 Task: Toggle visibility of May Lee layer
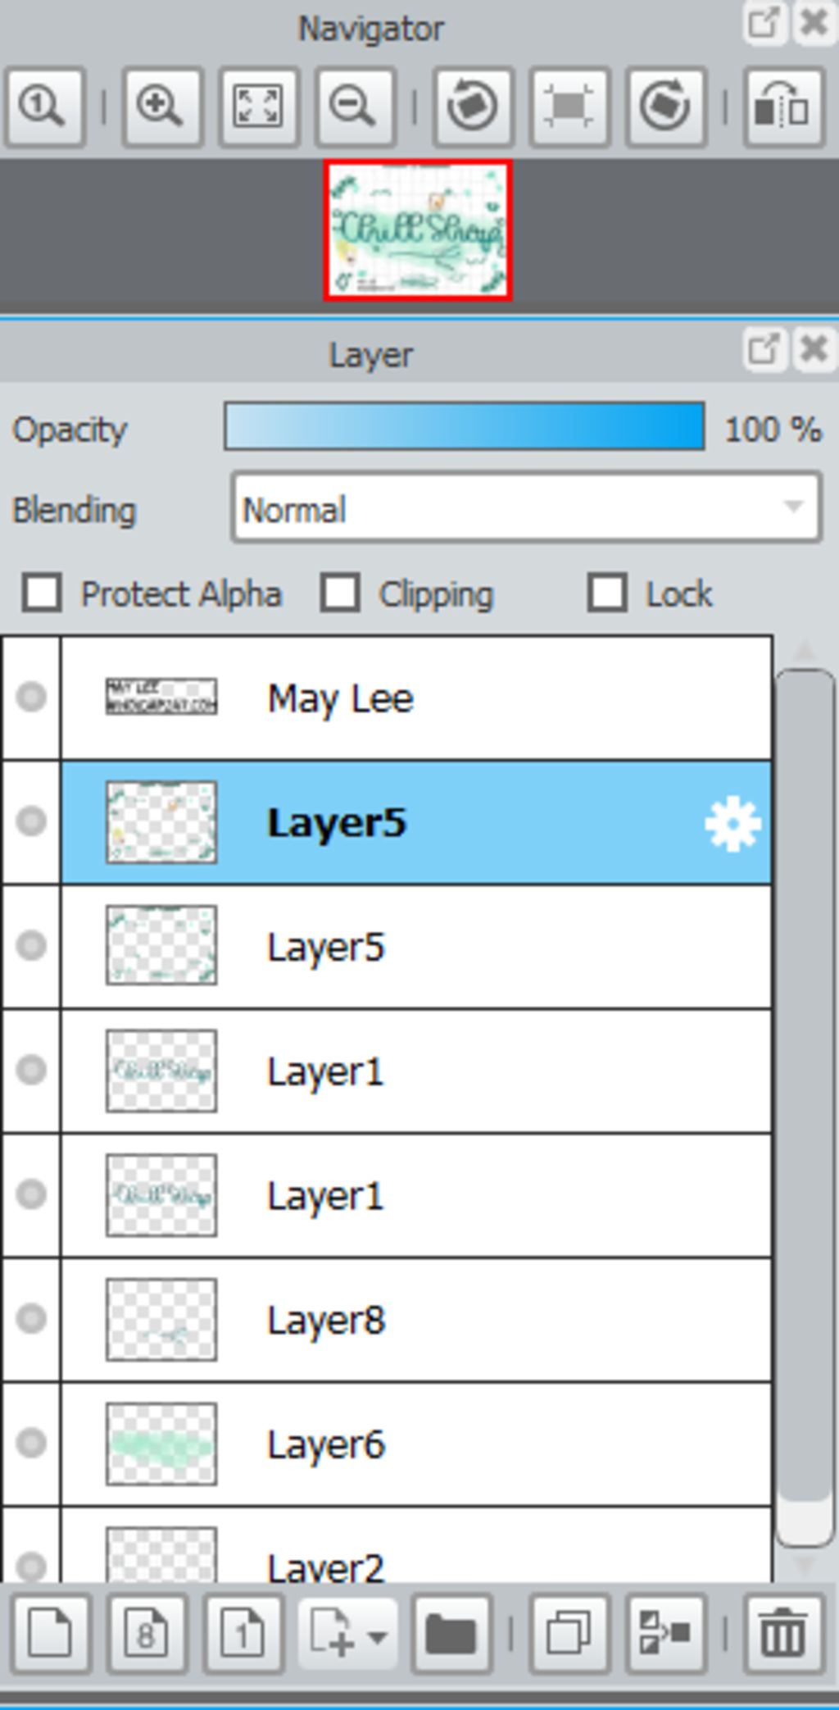point(31,698)
